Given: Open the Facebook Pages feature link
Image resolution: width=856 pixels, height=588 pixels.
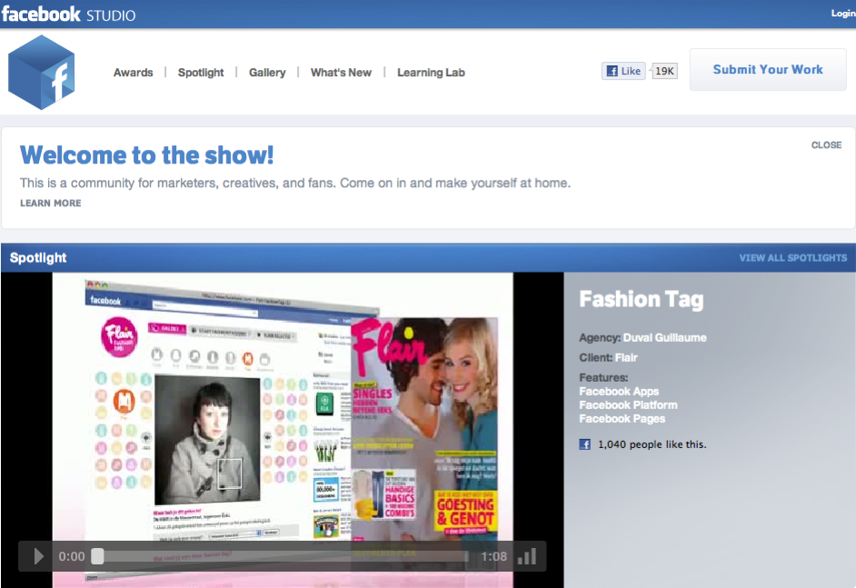Looking at the screenshot, I should coord(622,419).
